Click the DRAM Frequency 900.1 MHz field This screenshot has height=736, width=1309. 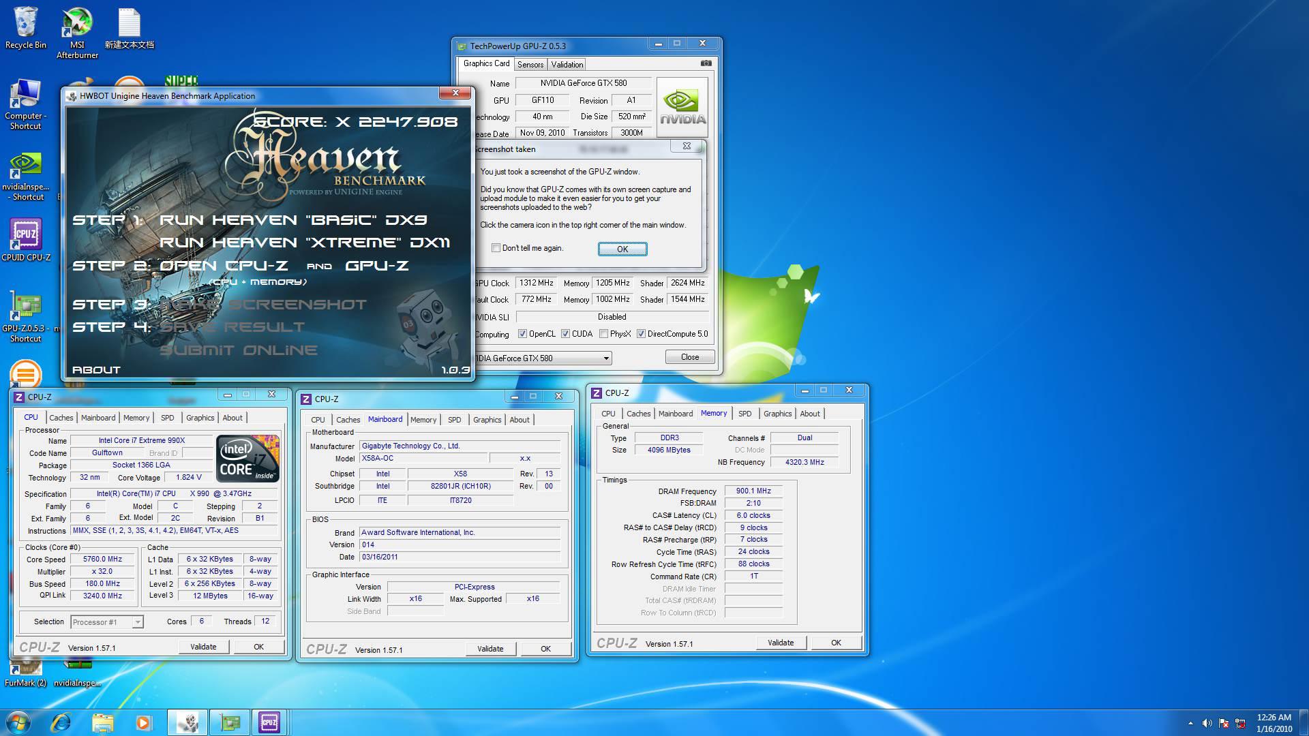click(753, 491)
